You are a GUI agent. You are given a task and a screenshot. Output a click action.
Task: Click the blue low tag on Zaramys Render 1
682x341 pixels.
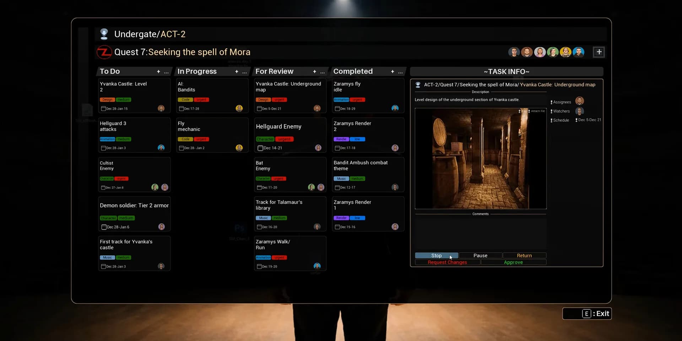pyautogui.click(x=357, y=218)
